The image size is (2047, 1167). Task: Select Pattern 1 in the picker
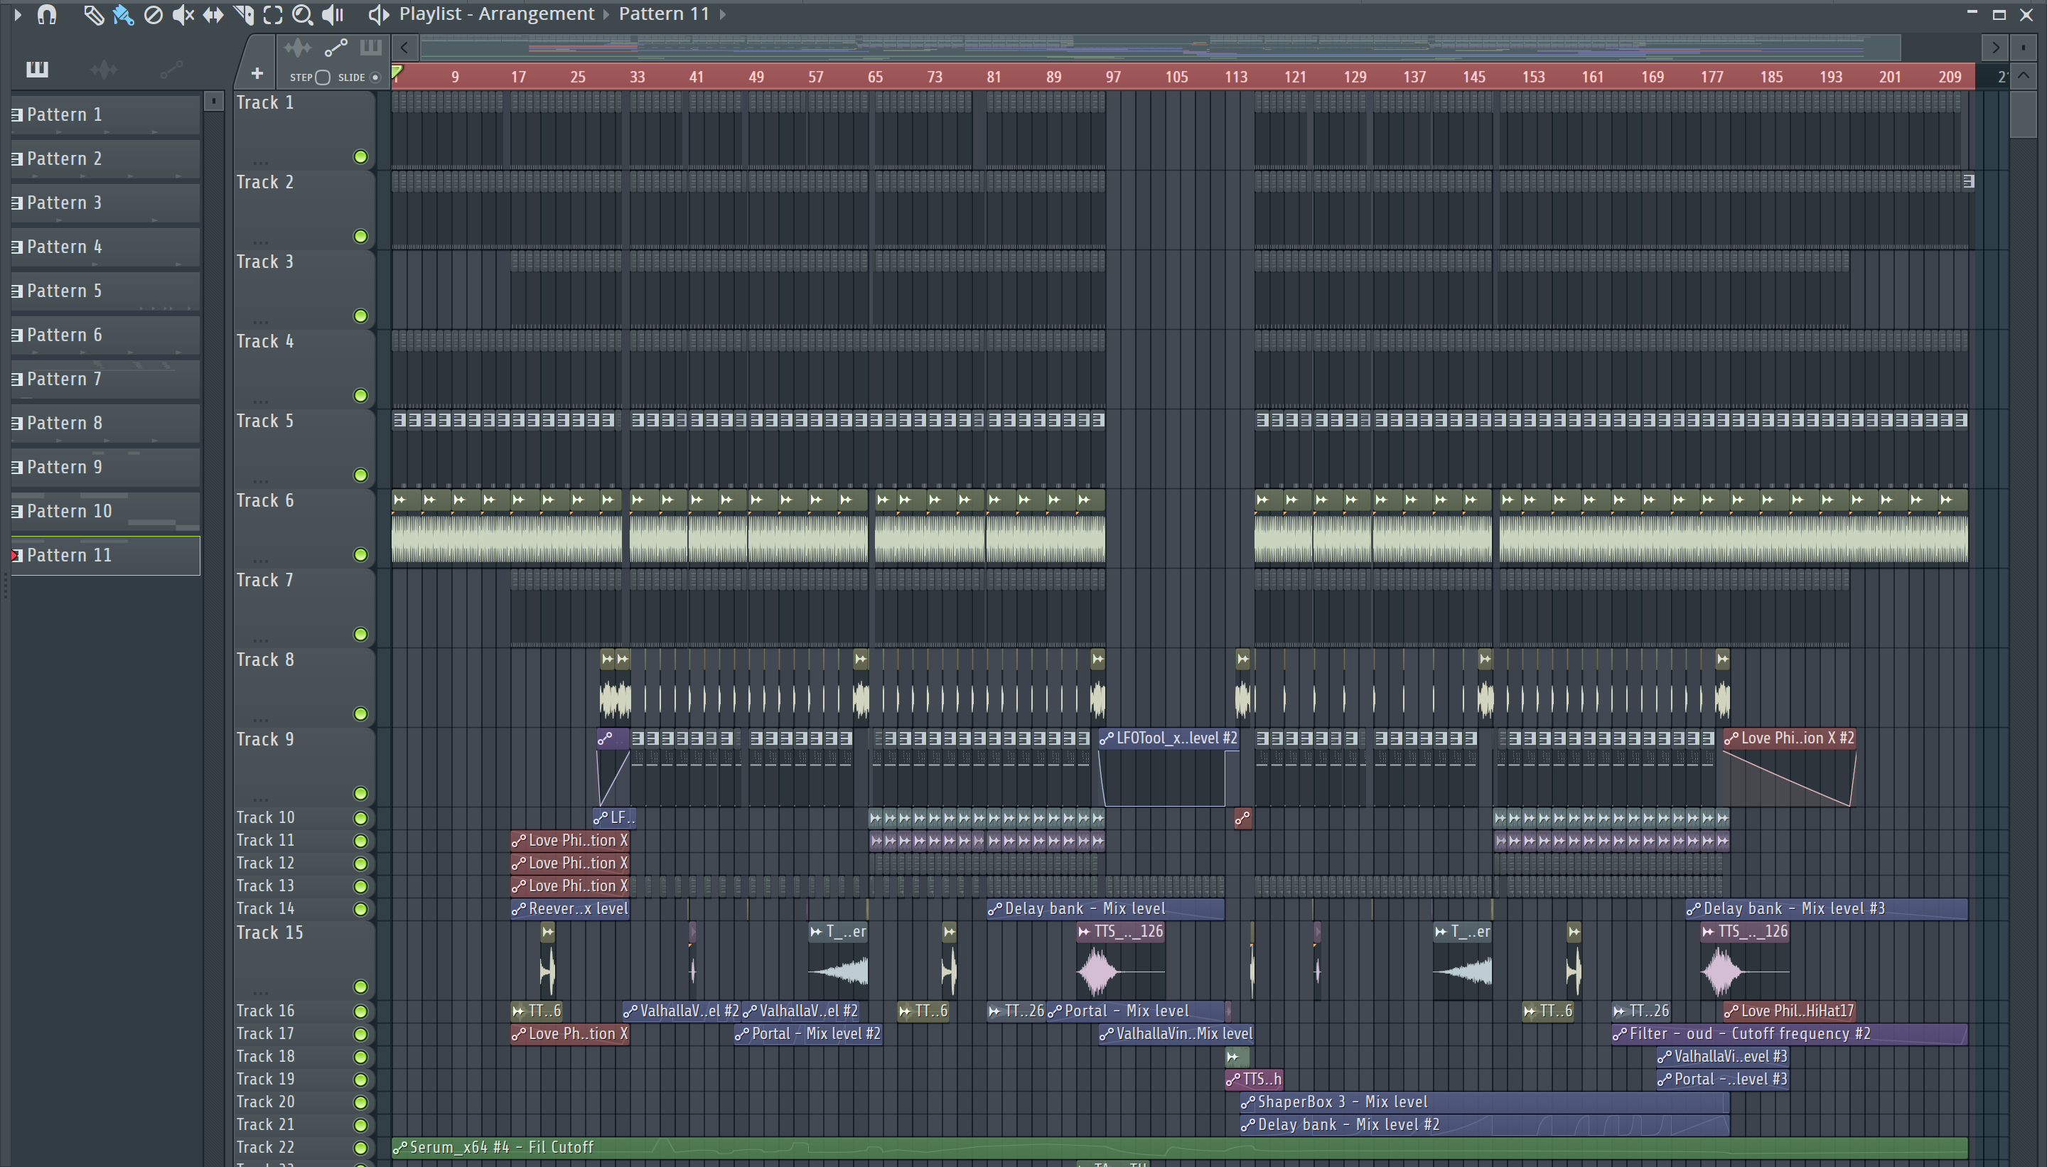point(106,114)
